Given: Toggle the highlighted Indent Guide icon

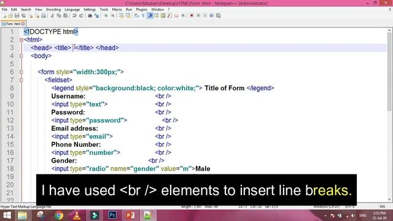Looking at the screenshot, I should (x=150, y=15).
